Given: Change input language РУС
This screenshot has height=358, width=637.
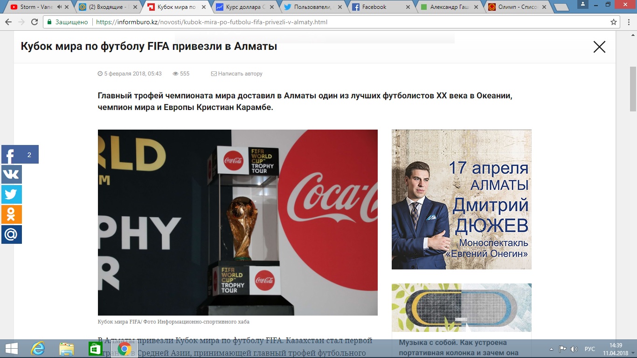Looking at the screenshot, I should click(590, 349).
